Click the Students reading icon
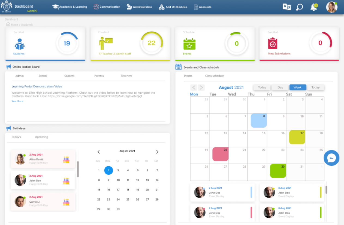This screenshot has width=344, height=225. tap(20, 44)
